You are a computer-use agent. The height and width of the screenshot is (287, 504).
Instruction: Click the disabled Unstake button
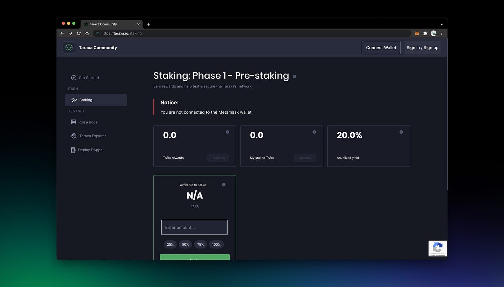305,158
